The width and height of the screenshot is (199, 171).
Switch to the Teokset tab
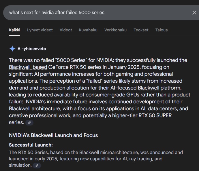click(141, 30)
